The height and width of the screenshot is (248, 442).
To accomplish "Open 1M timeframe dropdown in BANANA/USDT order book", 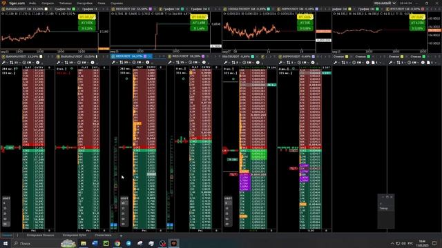I will pyautogui.click(x=82, y=63).
